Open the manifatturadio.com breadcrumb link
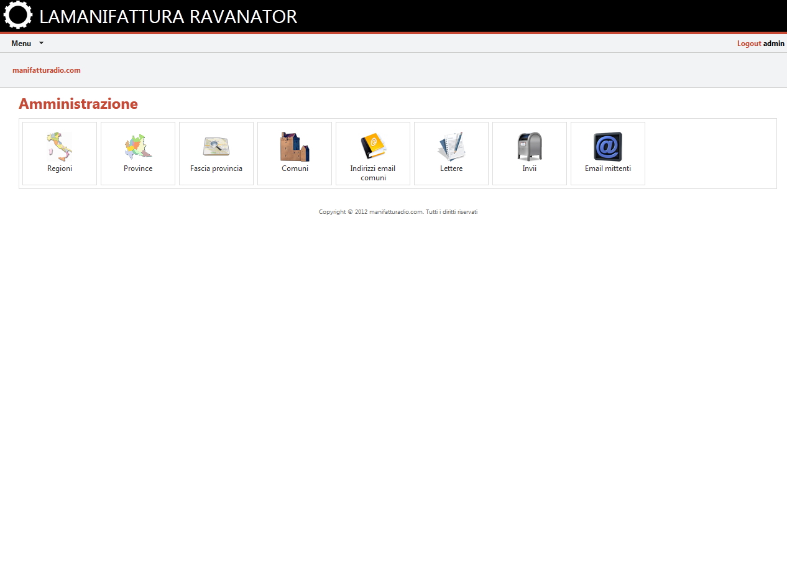Screen dimensions: 787x572 pos(46,70)
